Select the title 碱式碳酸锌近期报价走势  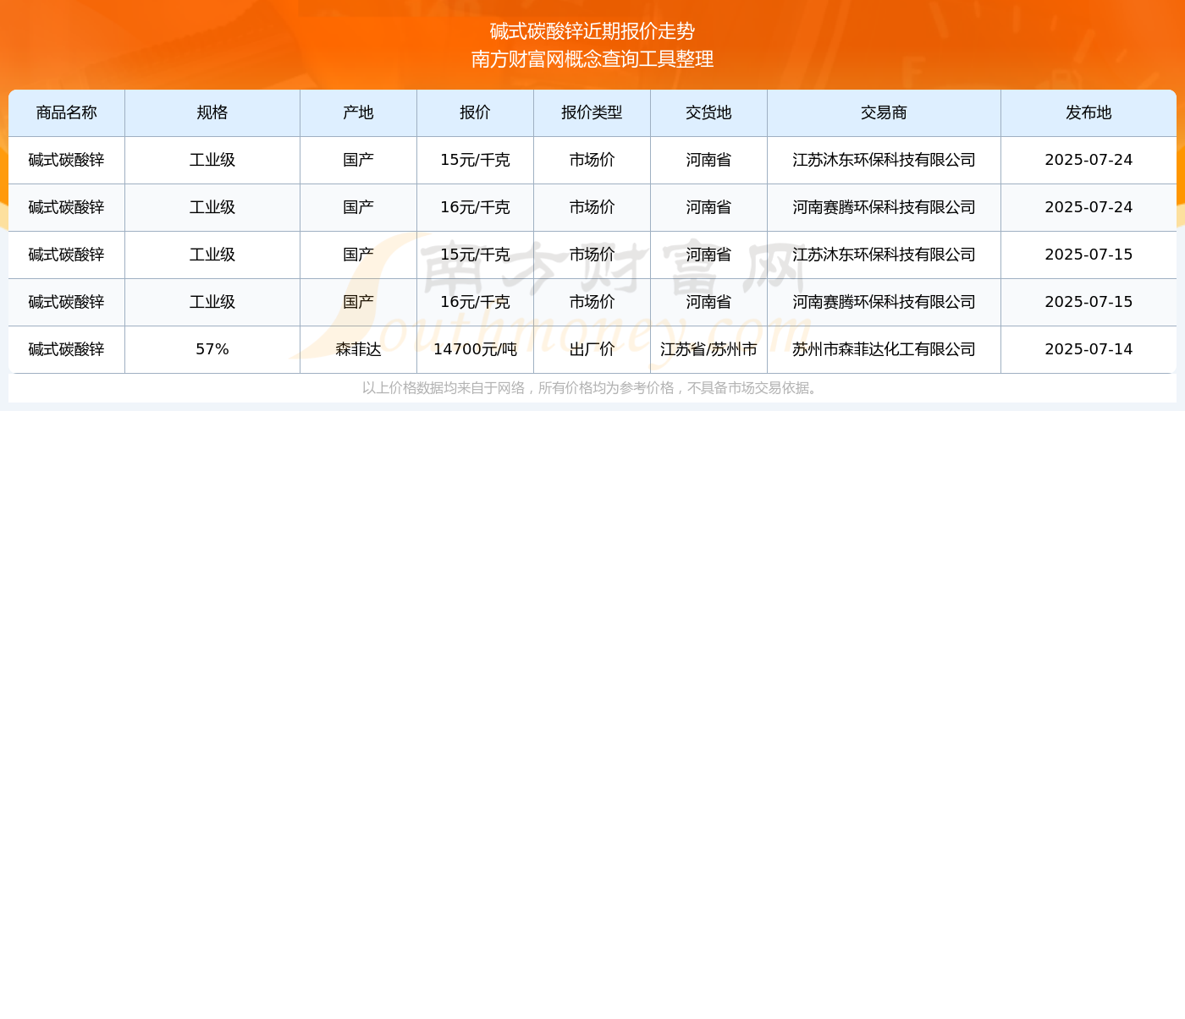pos(592,31)
